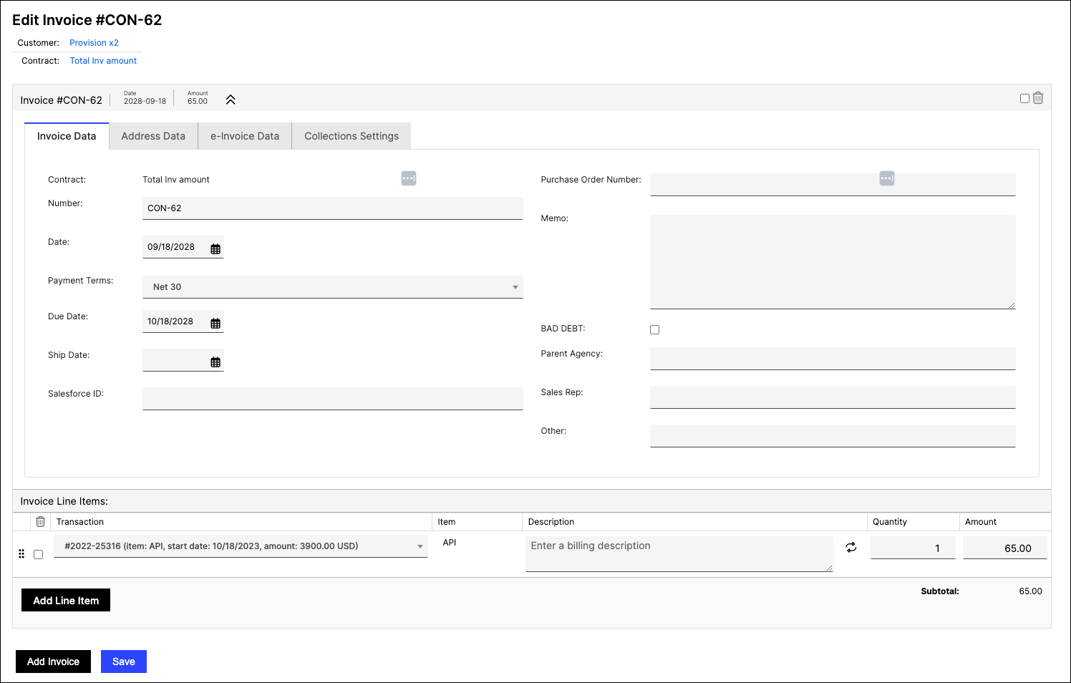Tick the invoice header select checkbox

1024,99
